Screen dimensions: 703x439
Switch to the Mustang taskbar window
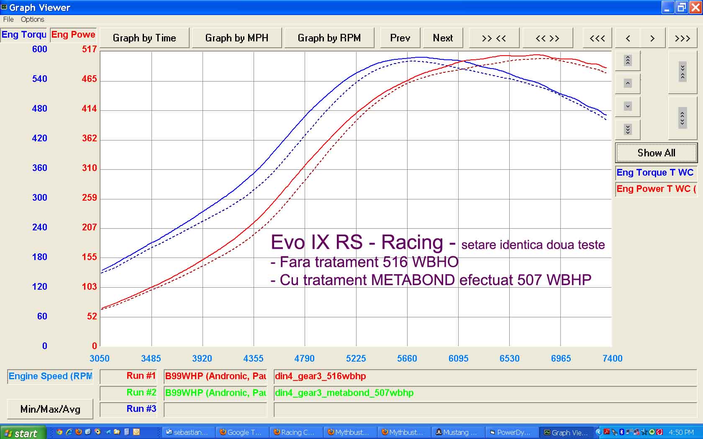click(x=458, y=432)
